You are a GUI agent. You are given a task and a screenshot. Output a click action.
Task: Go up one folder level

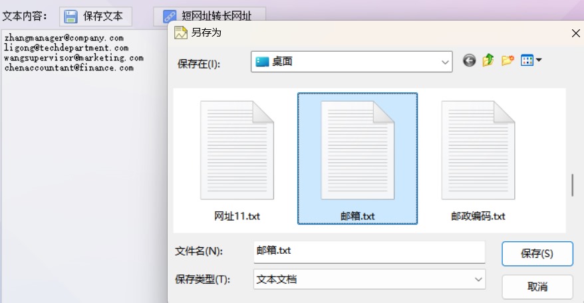pos(488,60)
